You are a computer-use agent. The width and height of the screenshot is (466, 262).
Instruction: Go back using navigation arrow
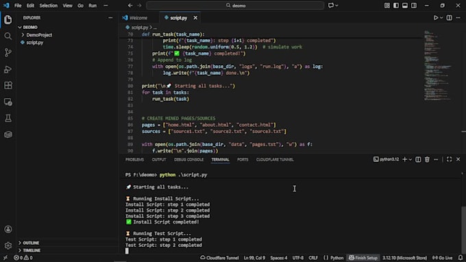pos(130,5)
